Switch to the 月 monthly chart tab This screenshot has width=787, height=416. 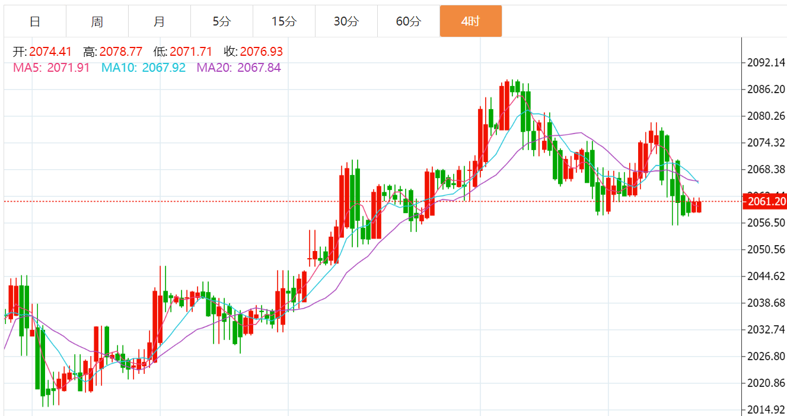160,21
